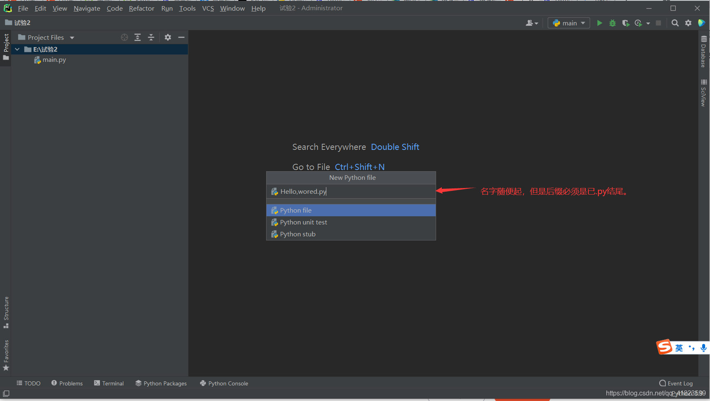The image size is (710, 401).
Task: Hide the project panel with minus icon
Action: pos(181,37)
